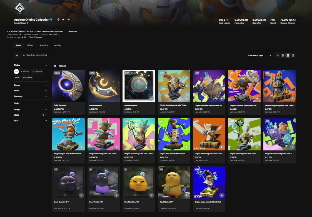Toggle the On auction status filter
The image size is (312, 217).
pos(38,71)
